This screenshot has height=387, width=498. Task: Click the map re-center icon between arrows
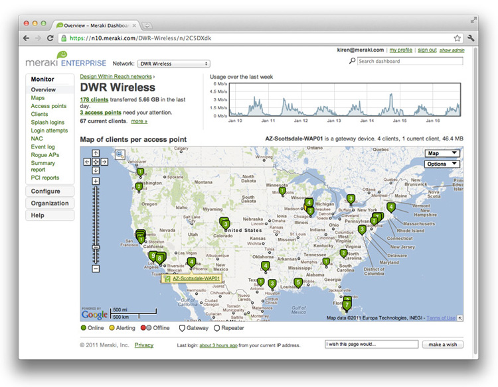96,162
